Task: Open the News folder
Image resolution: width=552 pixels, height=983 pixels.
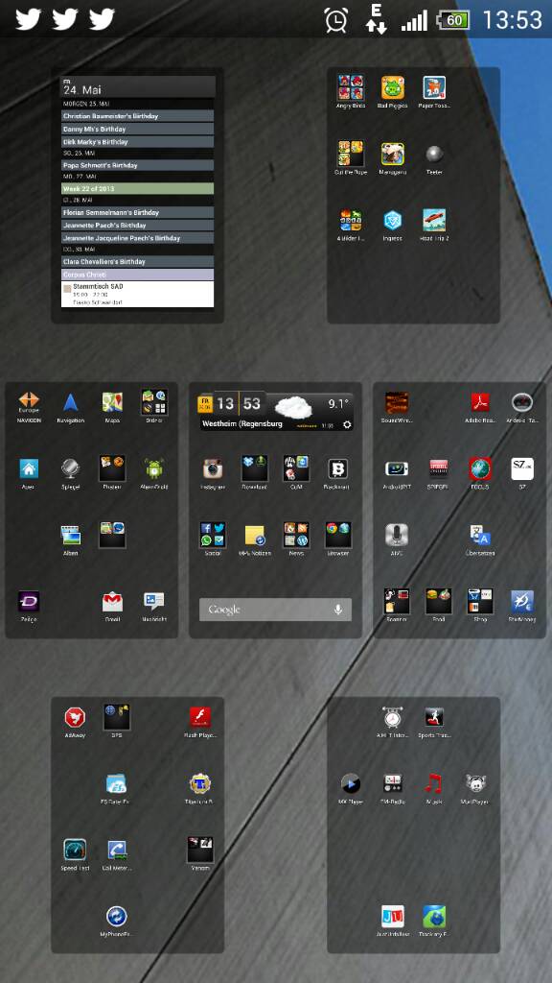Action: (296, 535)
